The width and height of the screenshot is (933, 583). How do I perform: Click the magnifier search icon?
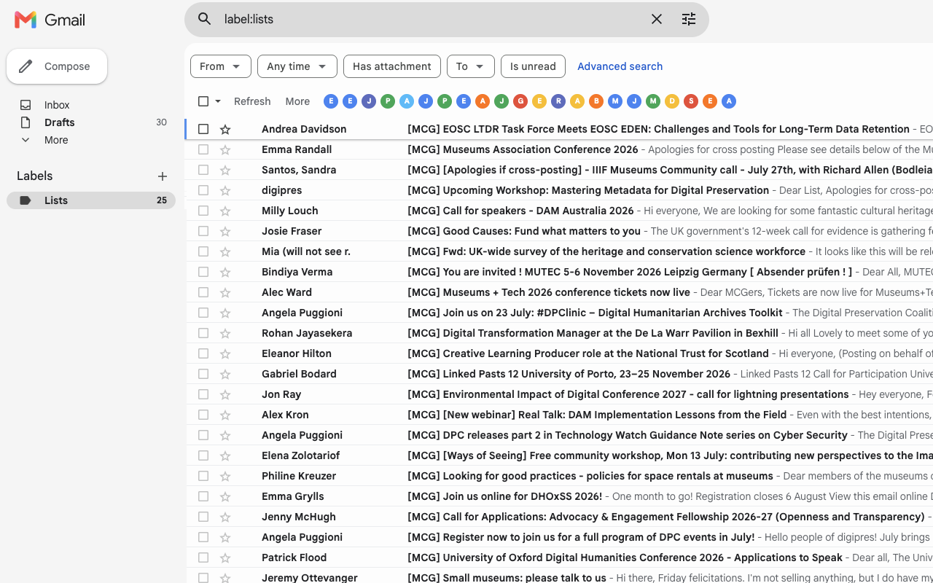click(205, 19)
